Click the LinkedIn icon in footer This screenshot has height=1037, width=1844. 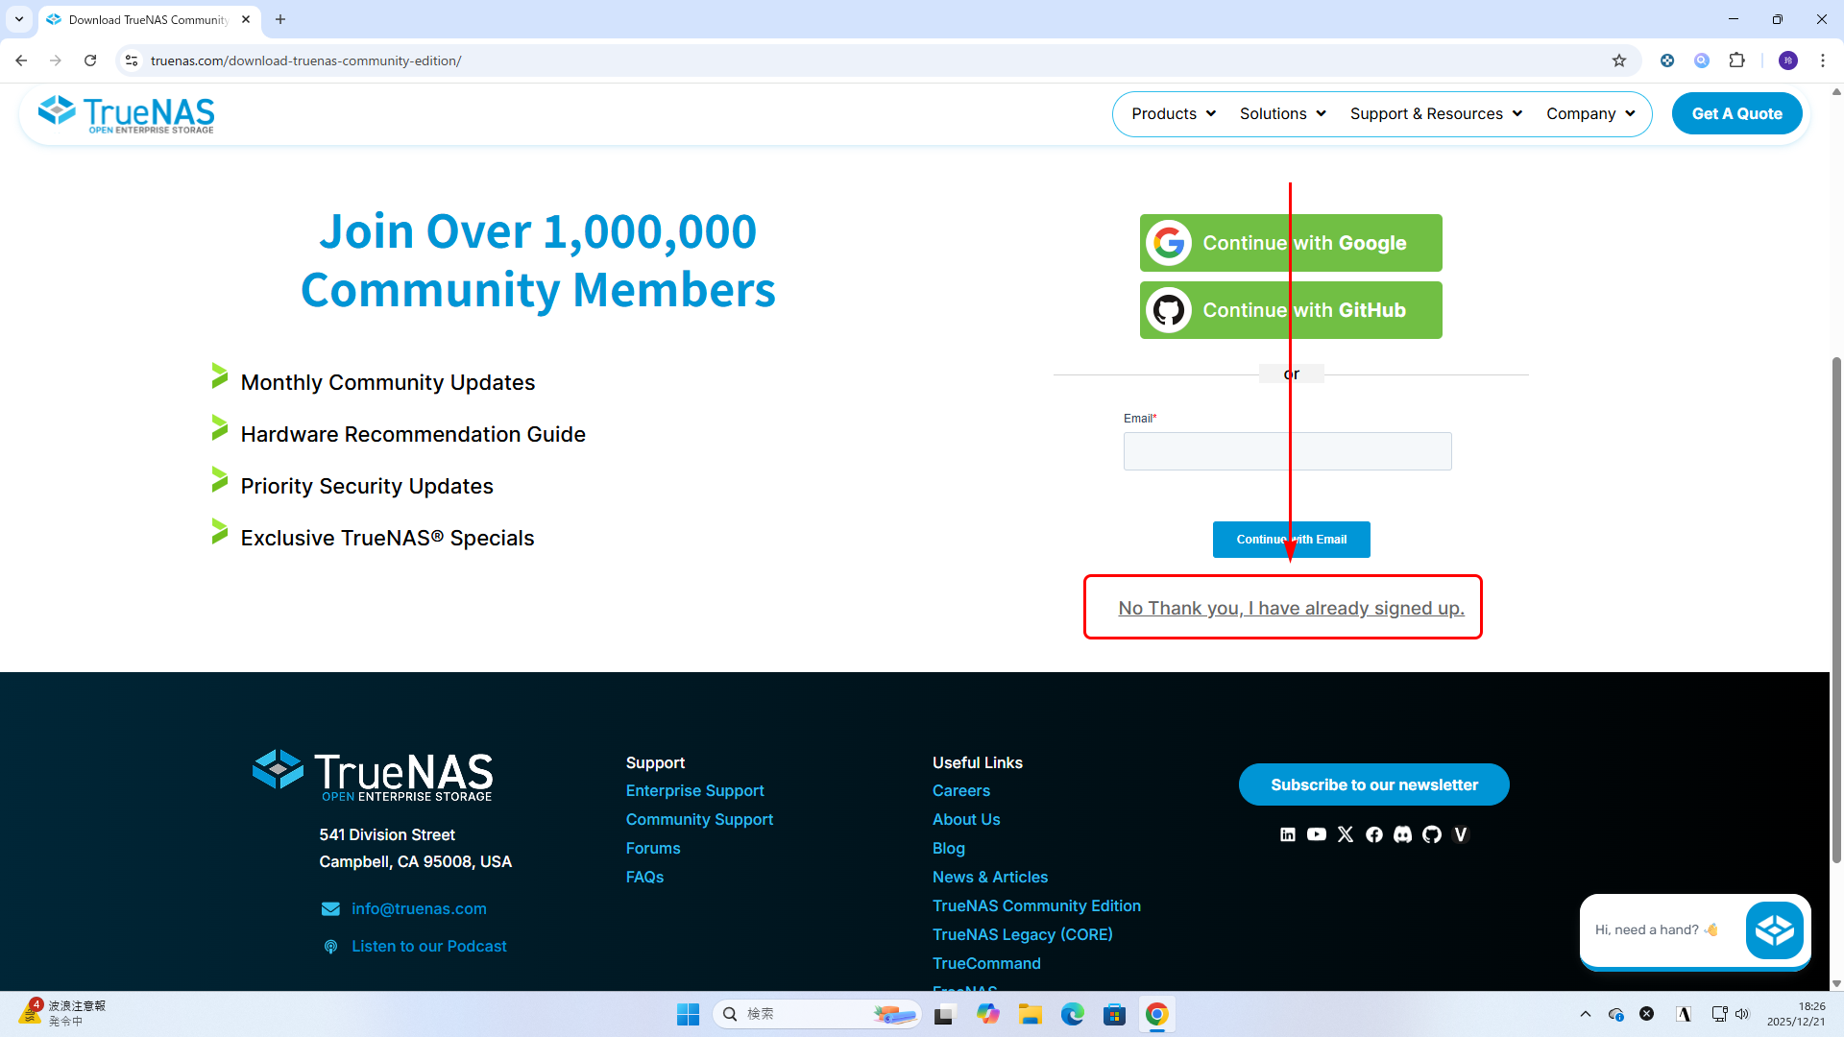click(1288, 834)
